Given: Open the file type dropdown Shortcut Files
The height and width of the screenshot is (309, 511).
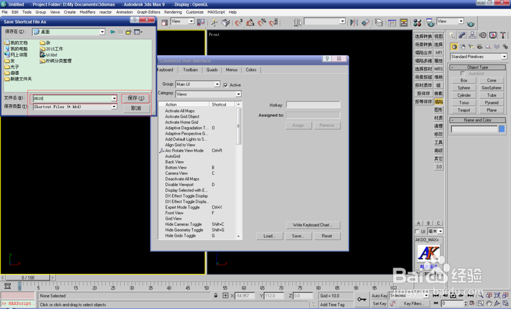Looking at the screenshot, I should [x=114, y=107].
